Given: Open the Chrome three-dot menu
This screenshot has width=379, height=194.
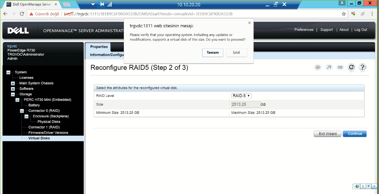Looking at the screenshot, I should point(372,14).
